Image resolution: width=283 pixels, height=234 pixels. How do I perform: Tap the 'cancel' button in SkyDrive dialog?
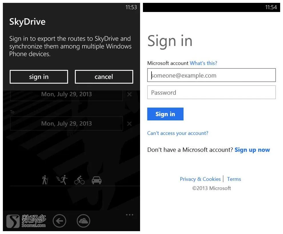[104, 77]
